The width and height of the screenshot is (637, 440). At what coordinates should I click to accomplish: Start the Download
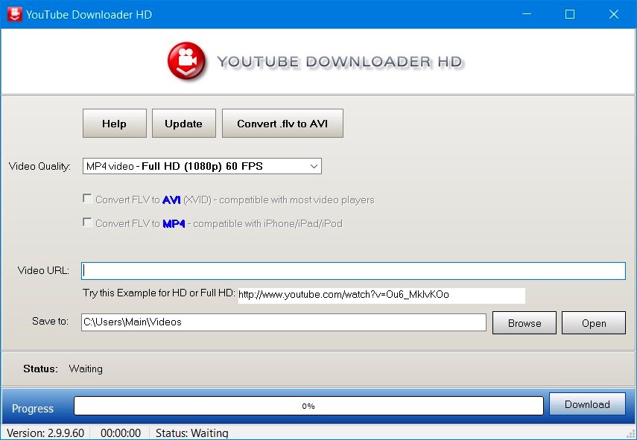click(x=587, y=404)
